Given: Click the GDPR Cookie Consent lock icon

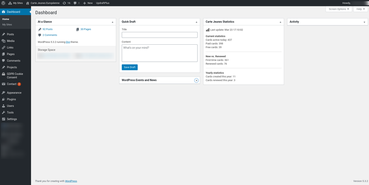Looking at the screenshot, I should point(3,74).
